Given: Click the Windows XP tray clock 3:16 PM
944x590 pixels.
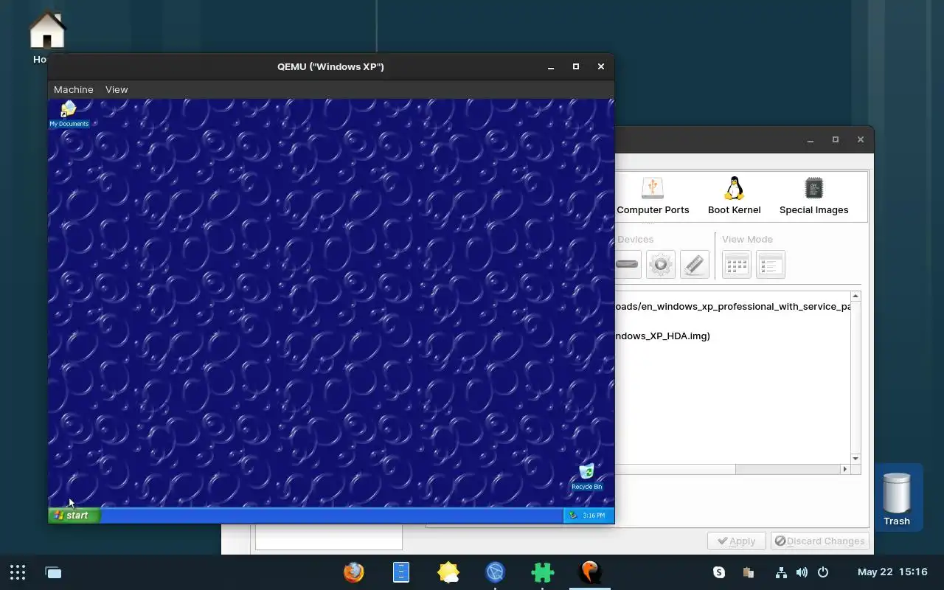Looking at the screenshot, I should [594, 516].
